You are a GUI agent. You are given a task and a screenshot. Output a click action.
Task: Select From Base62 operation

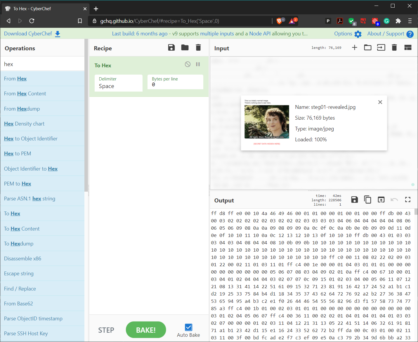(x=42, y=304)
